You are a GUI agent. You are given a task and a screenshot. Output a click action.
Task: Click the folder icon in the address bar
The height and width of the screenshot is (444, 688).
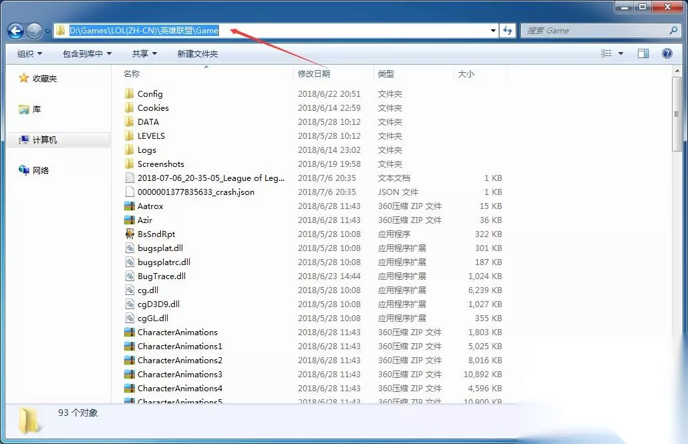click(61, 30)
